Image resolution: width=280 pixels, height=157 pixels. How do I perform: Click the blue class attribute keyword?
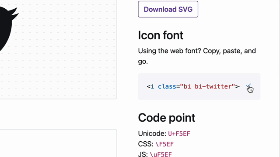click(167, 86)
